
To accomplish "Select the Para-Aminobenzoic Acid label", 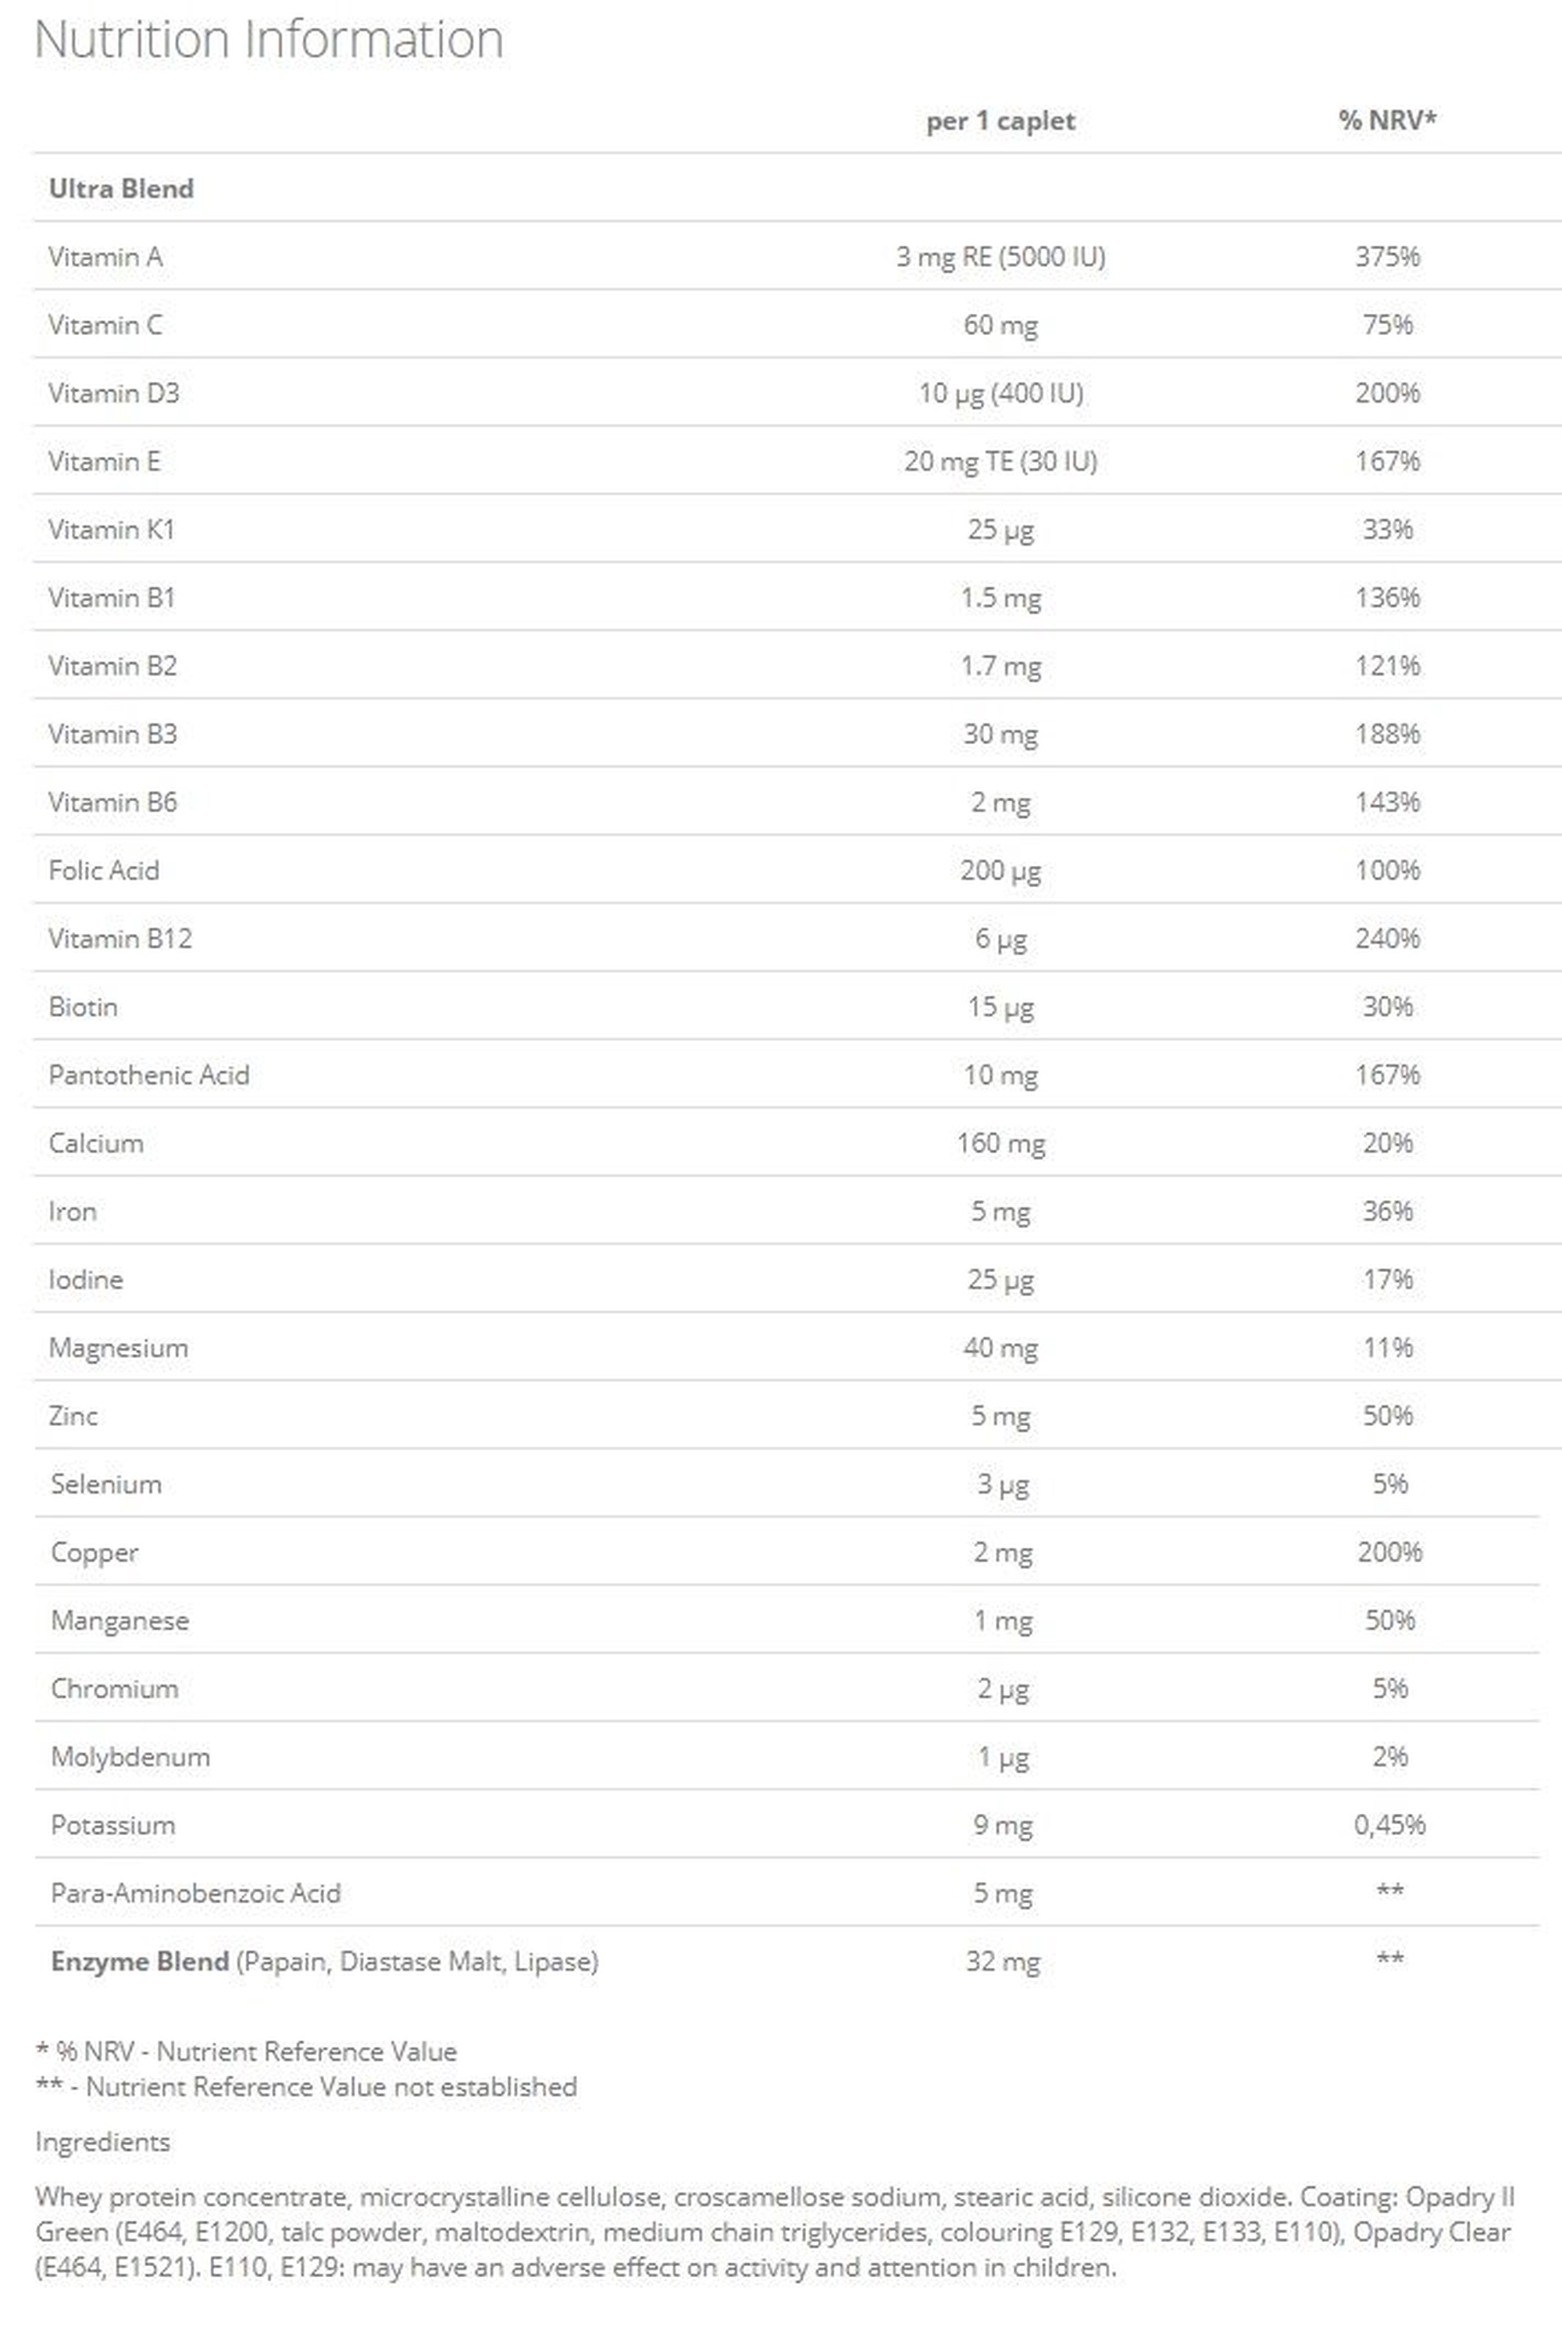I will point(196,1893).
